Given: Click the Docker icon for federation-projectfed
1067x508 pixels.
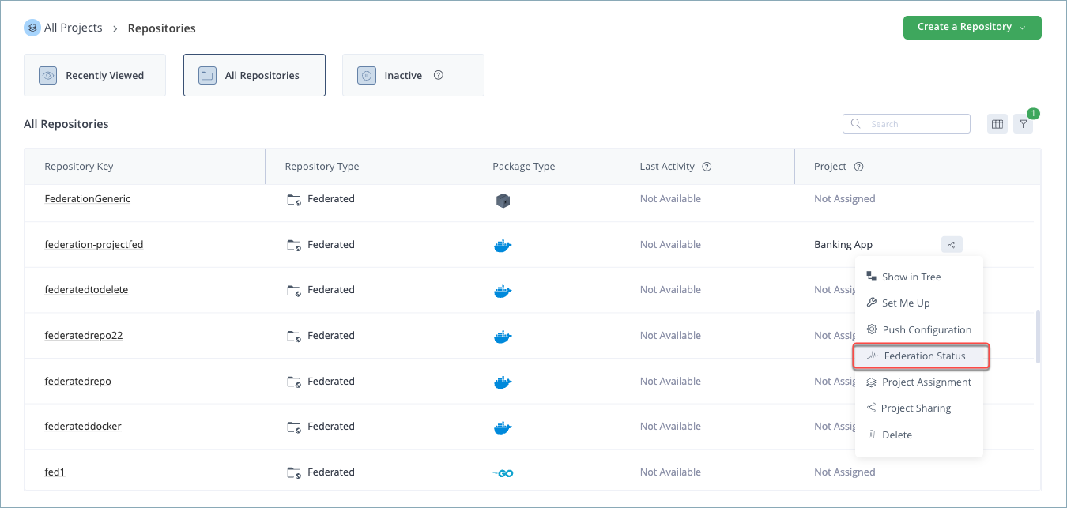Looking at the screenshot, I should coord(502,246).
